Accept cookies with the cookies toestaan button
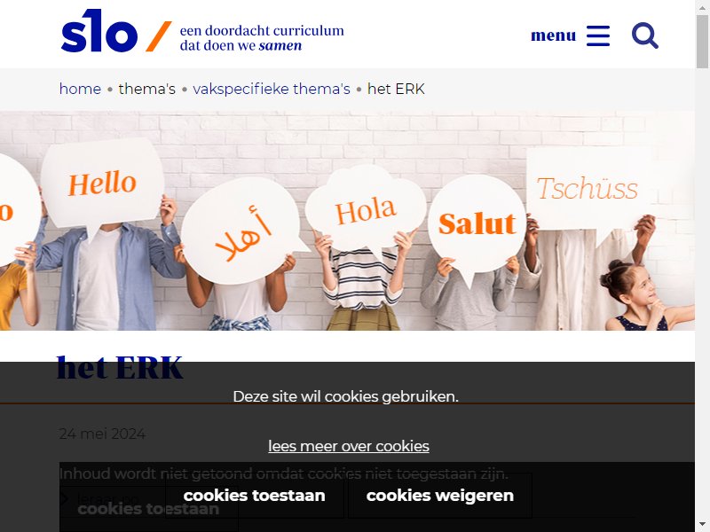Screen dimensions: 710x532 coord(255,496)
